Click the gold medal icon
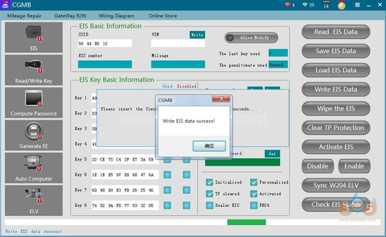Screen dimensions: 386x237 click(x=341, y=5)
